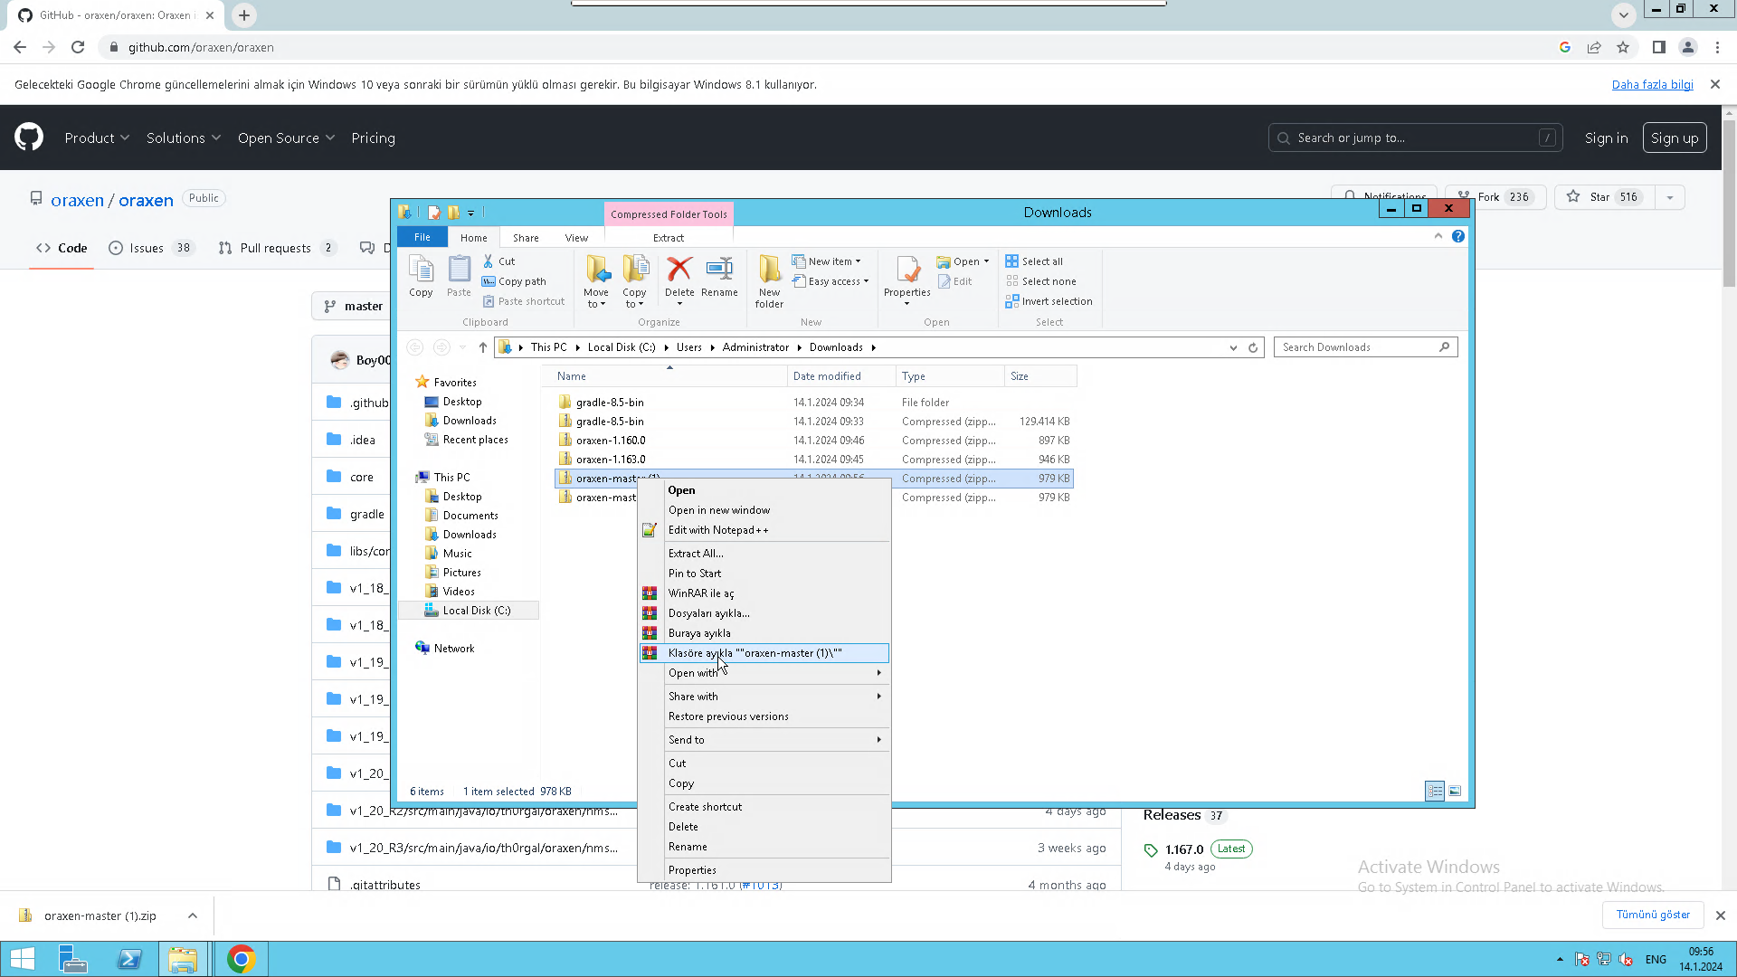
Task: Click the Cut scissors ribbon command
Action: click(x=498, y=261)
